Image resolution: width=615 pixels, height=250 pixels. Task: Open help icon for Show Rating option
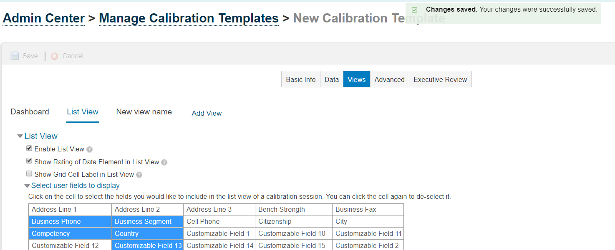[164, 162]
